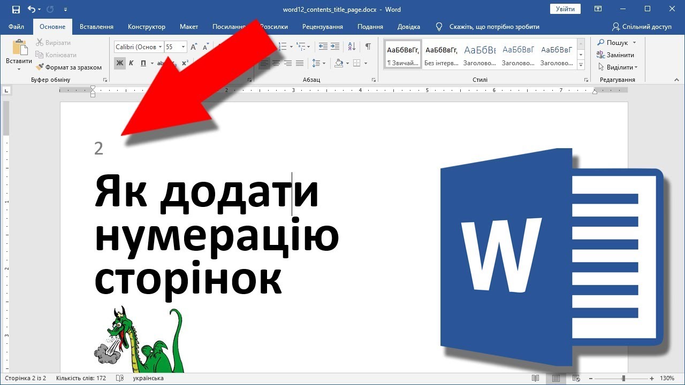Image resolution: width=685 pixels, height=385 pixels.
Task: Click the Sort (А-Я) icon
Action: pos(351,47)
